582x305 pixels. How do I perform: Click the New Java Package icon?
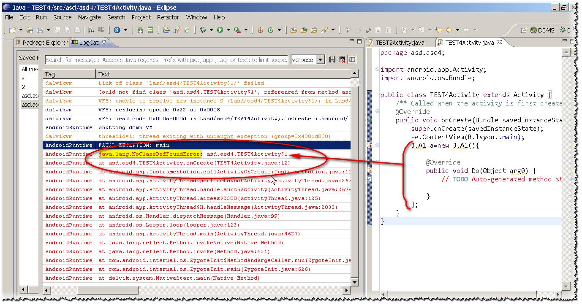[x=261, y=30]
